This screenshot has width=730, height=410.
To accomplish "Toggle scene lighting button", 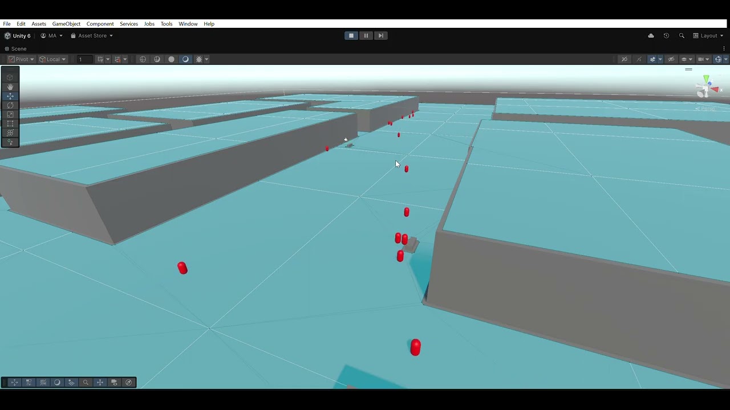I will click(639, 59).
